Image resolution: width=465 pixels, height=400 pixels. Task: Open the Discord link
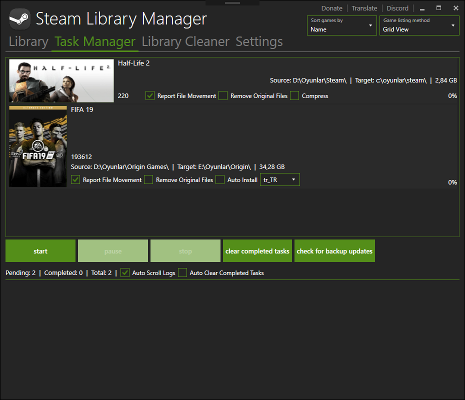[397, 8]
